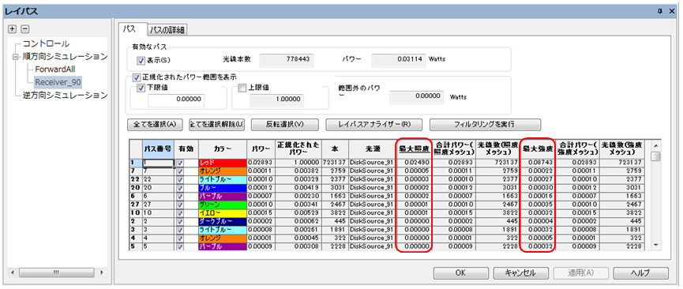Click the 最大照度 value 0.02490
This screenshot has height=289, width=683.
coord(414,162)
